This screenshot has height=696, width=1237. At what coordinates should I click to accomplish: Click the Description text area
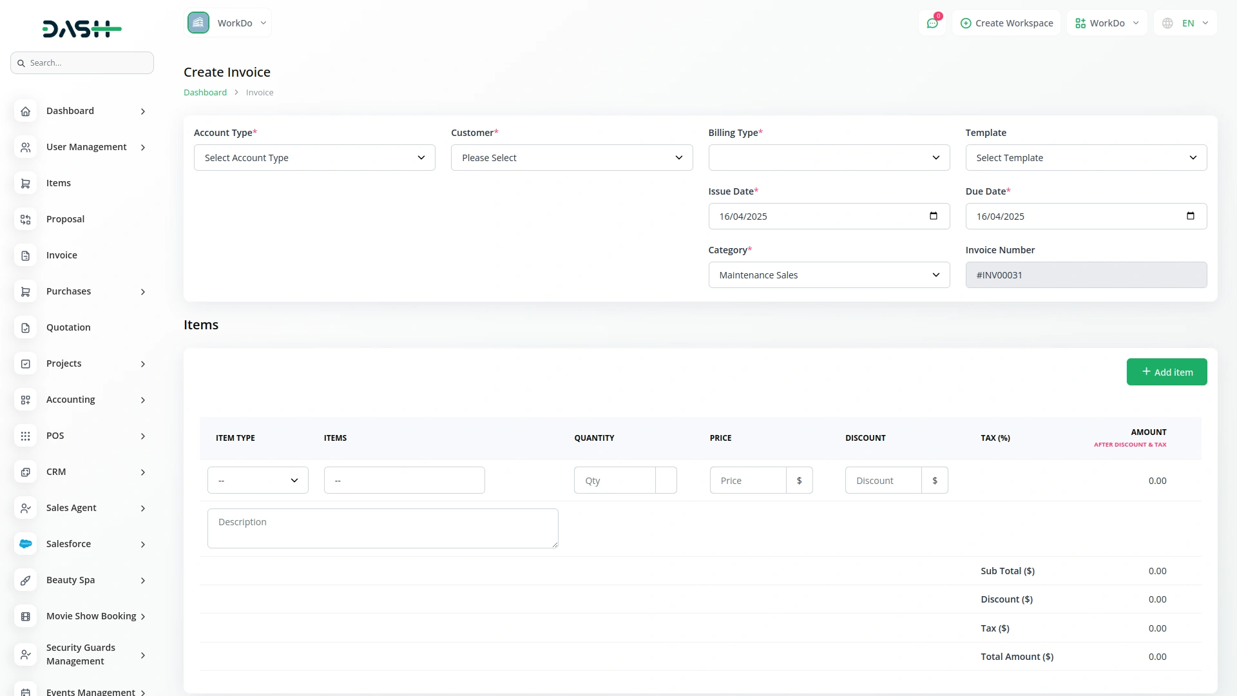click(x=383, y=528)
